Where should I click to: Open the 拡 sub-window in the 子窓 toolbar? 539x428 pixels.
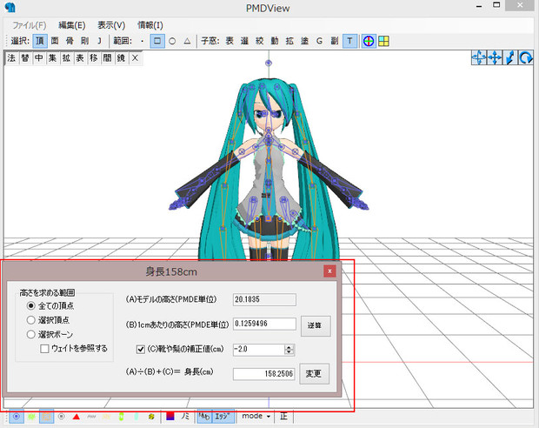(x=289, y=41)
